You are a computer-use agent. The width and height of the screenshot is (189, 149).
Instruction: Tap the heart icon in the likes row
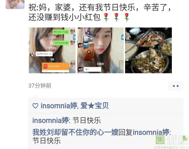(x=35, y=106)
